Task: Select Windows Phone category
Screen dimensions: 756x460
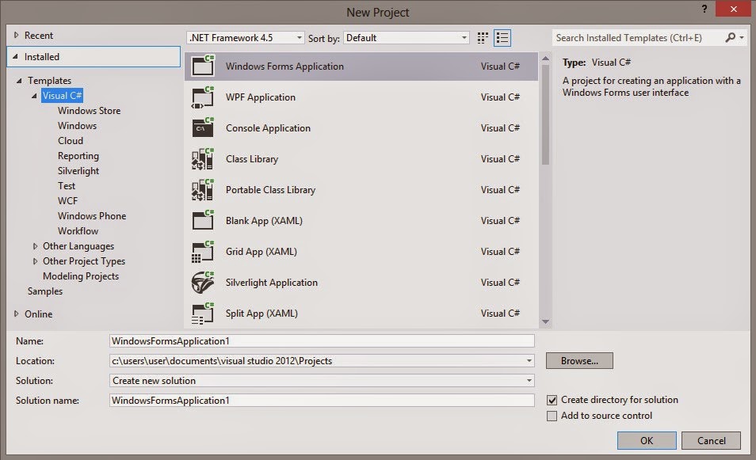Action: [92, 216]
